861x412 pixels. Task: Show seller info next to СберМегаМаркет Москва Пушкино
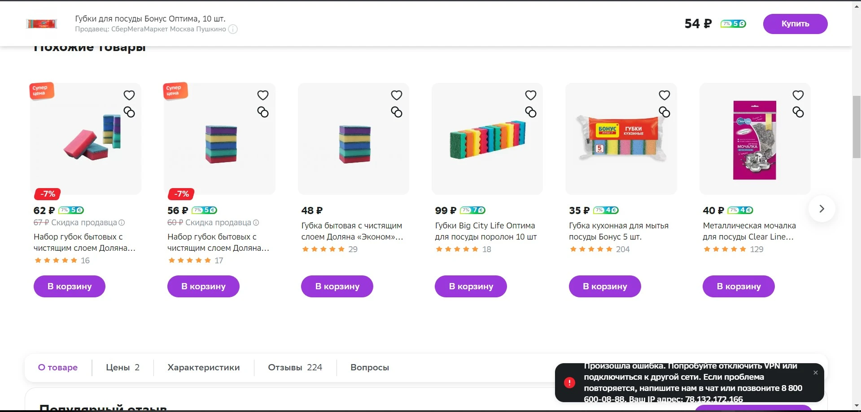pyautogui.click(x=233, y=29)
